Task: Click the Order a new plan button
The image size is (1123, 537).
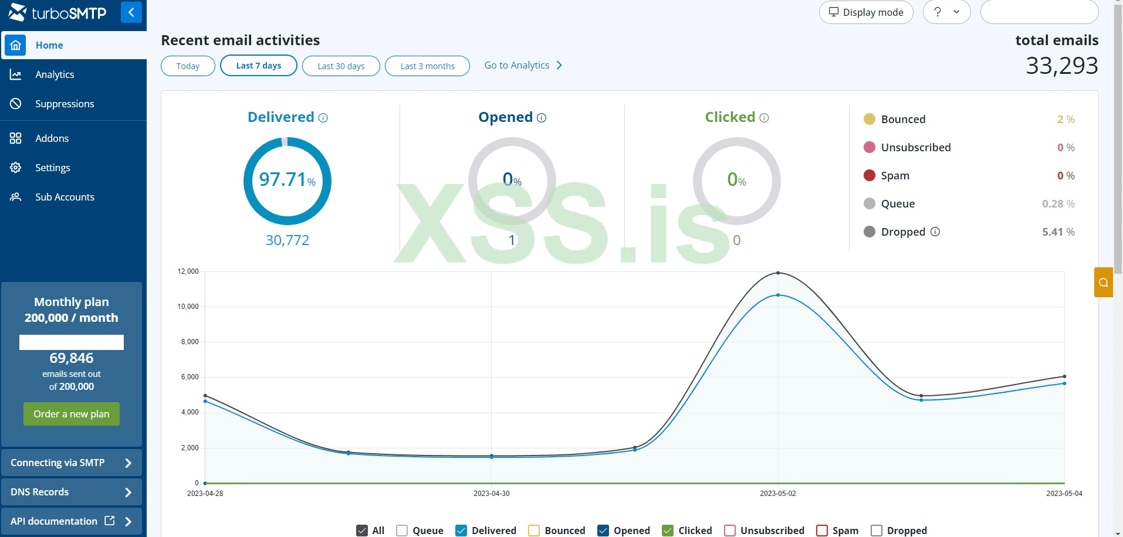Action: (72, 414)
